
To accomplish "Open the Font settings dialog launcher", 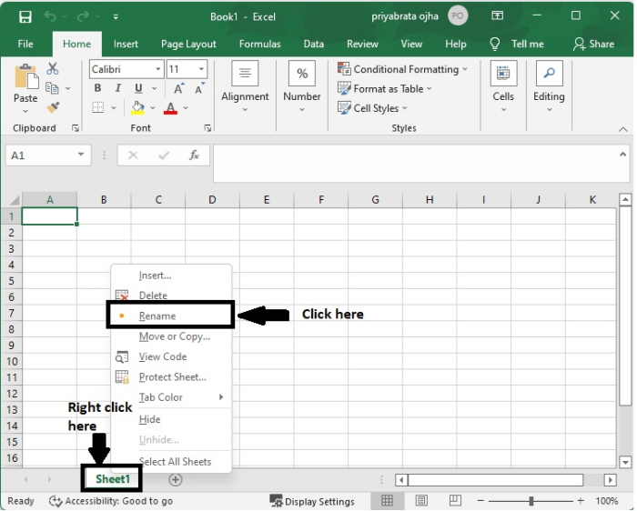I will tap(207, 128).
